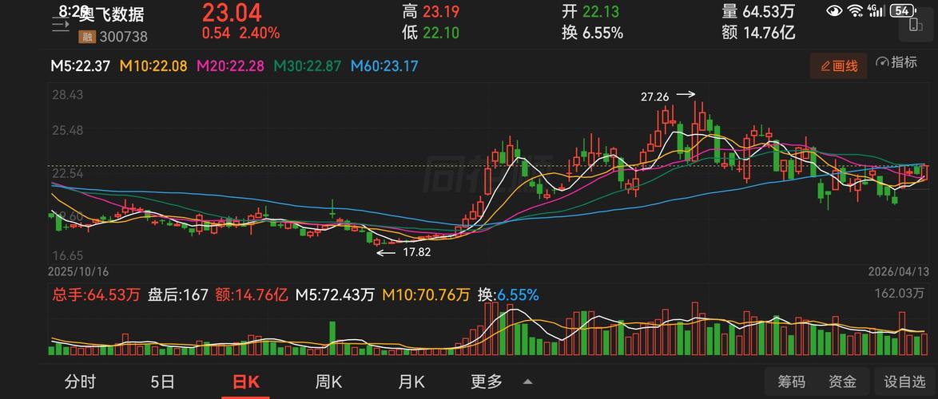Tap the 额 14.76亿 amount in header
The height and width of the screenshot is (399, 938).
pos(758,33)
